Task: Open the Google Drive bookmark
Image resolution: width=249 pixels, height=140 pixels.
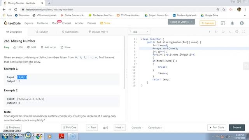Action: (x=209, y=16)
